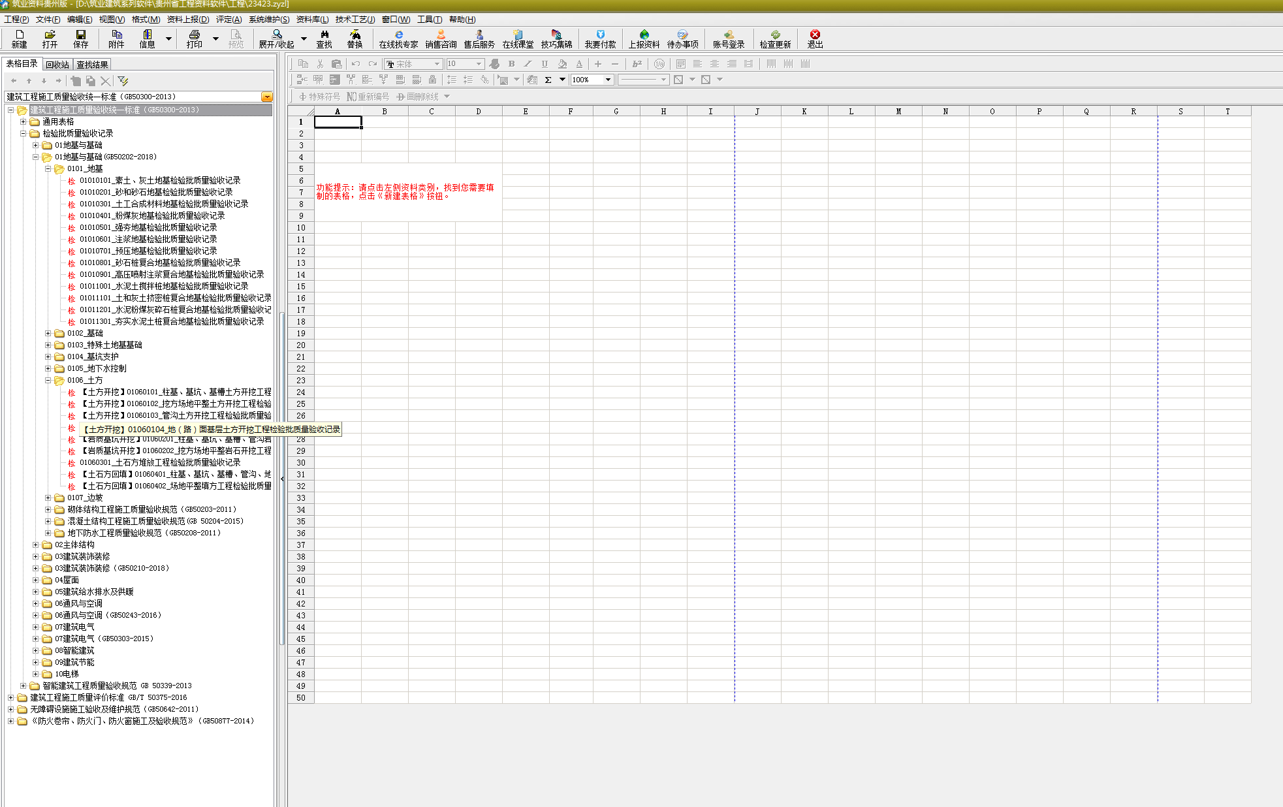Viewport: 1283px width, 807px height.
Task: Open the 替换 (Replace) tool
Action: click(x=355, y=39)
